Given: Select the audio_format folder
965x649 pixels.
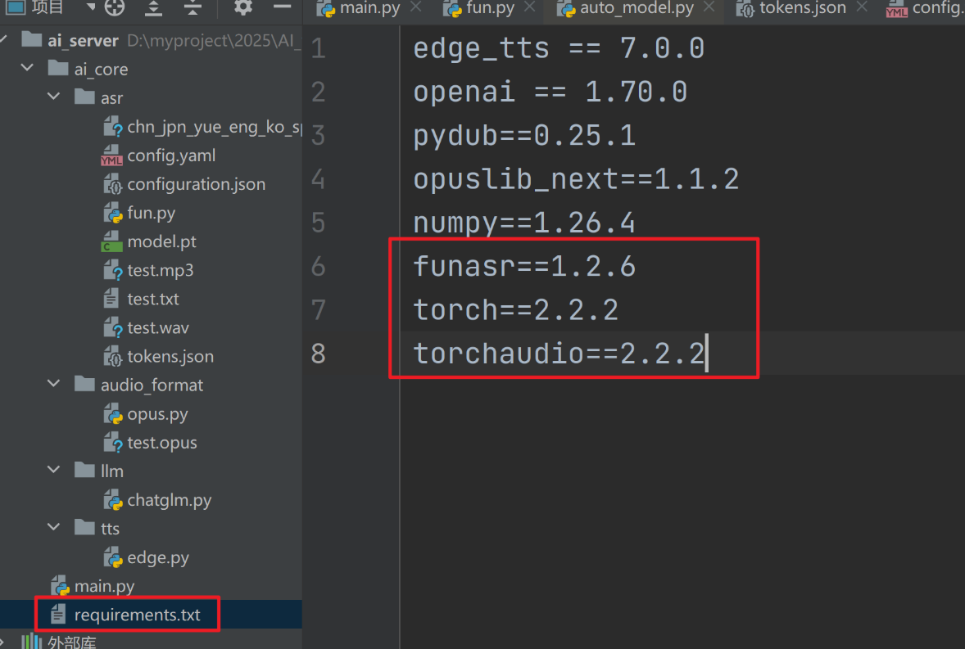Looking at the screenshot, I should click(152, 385).
